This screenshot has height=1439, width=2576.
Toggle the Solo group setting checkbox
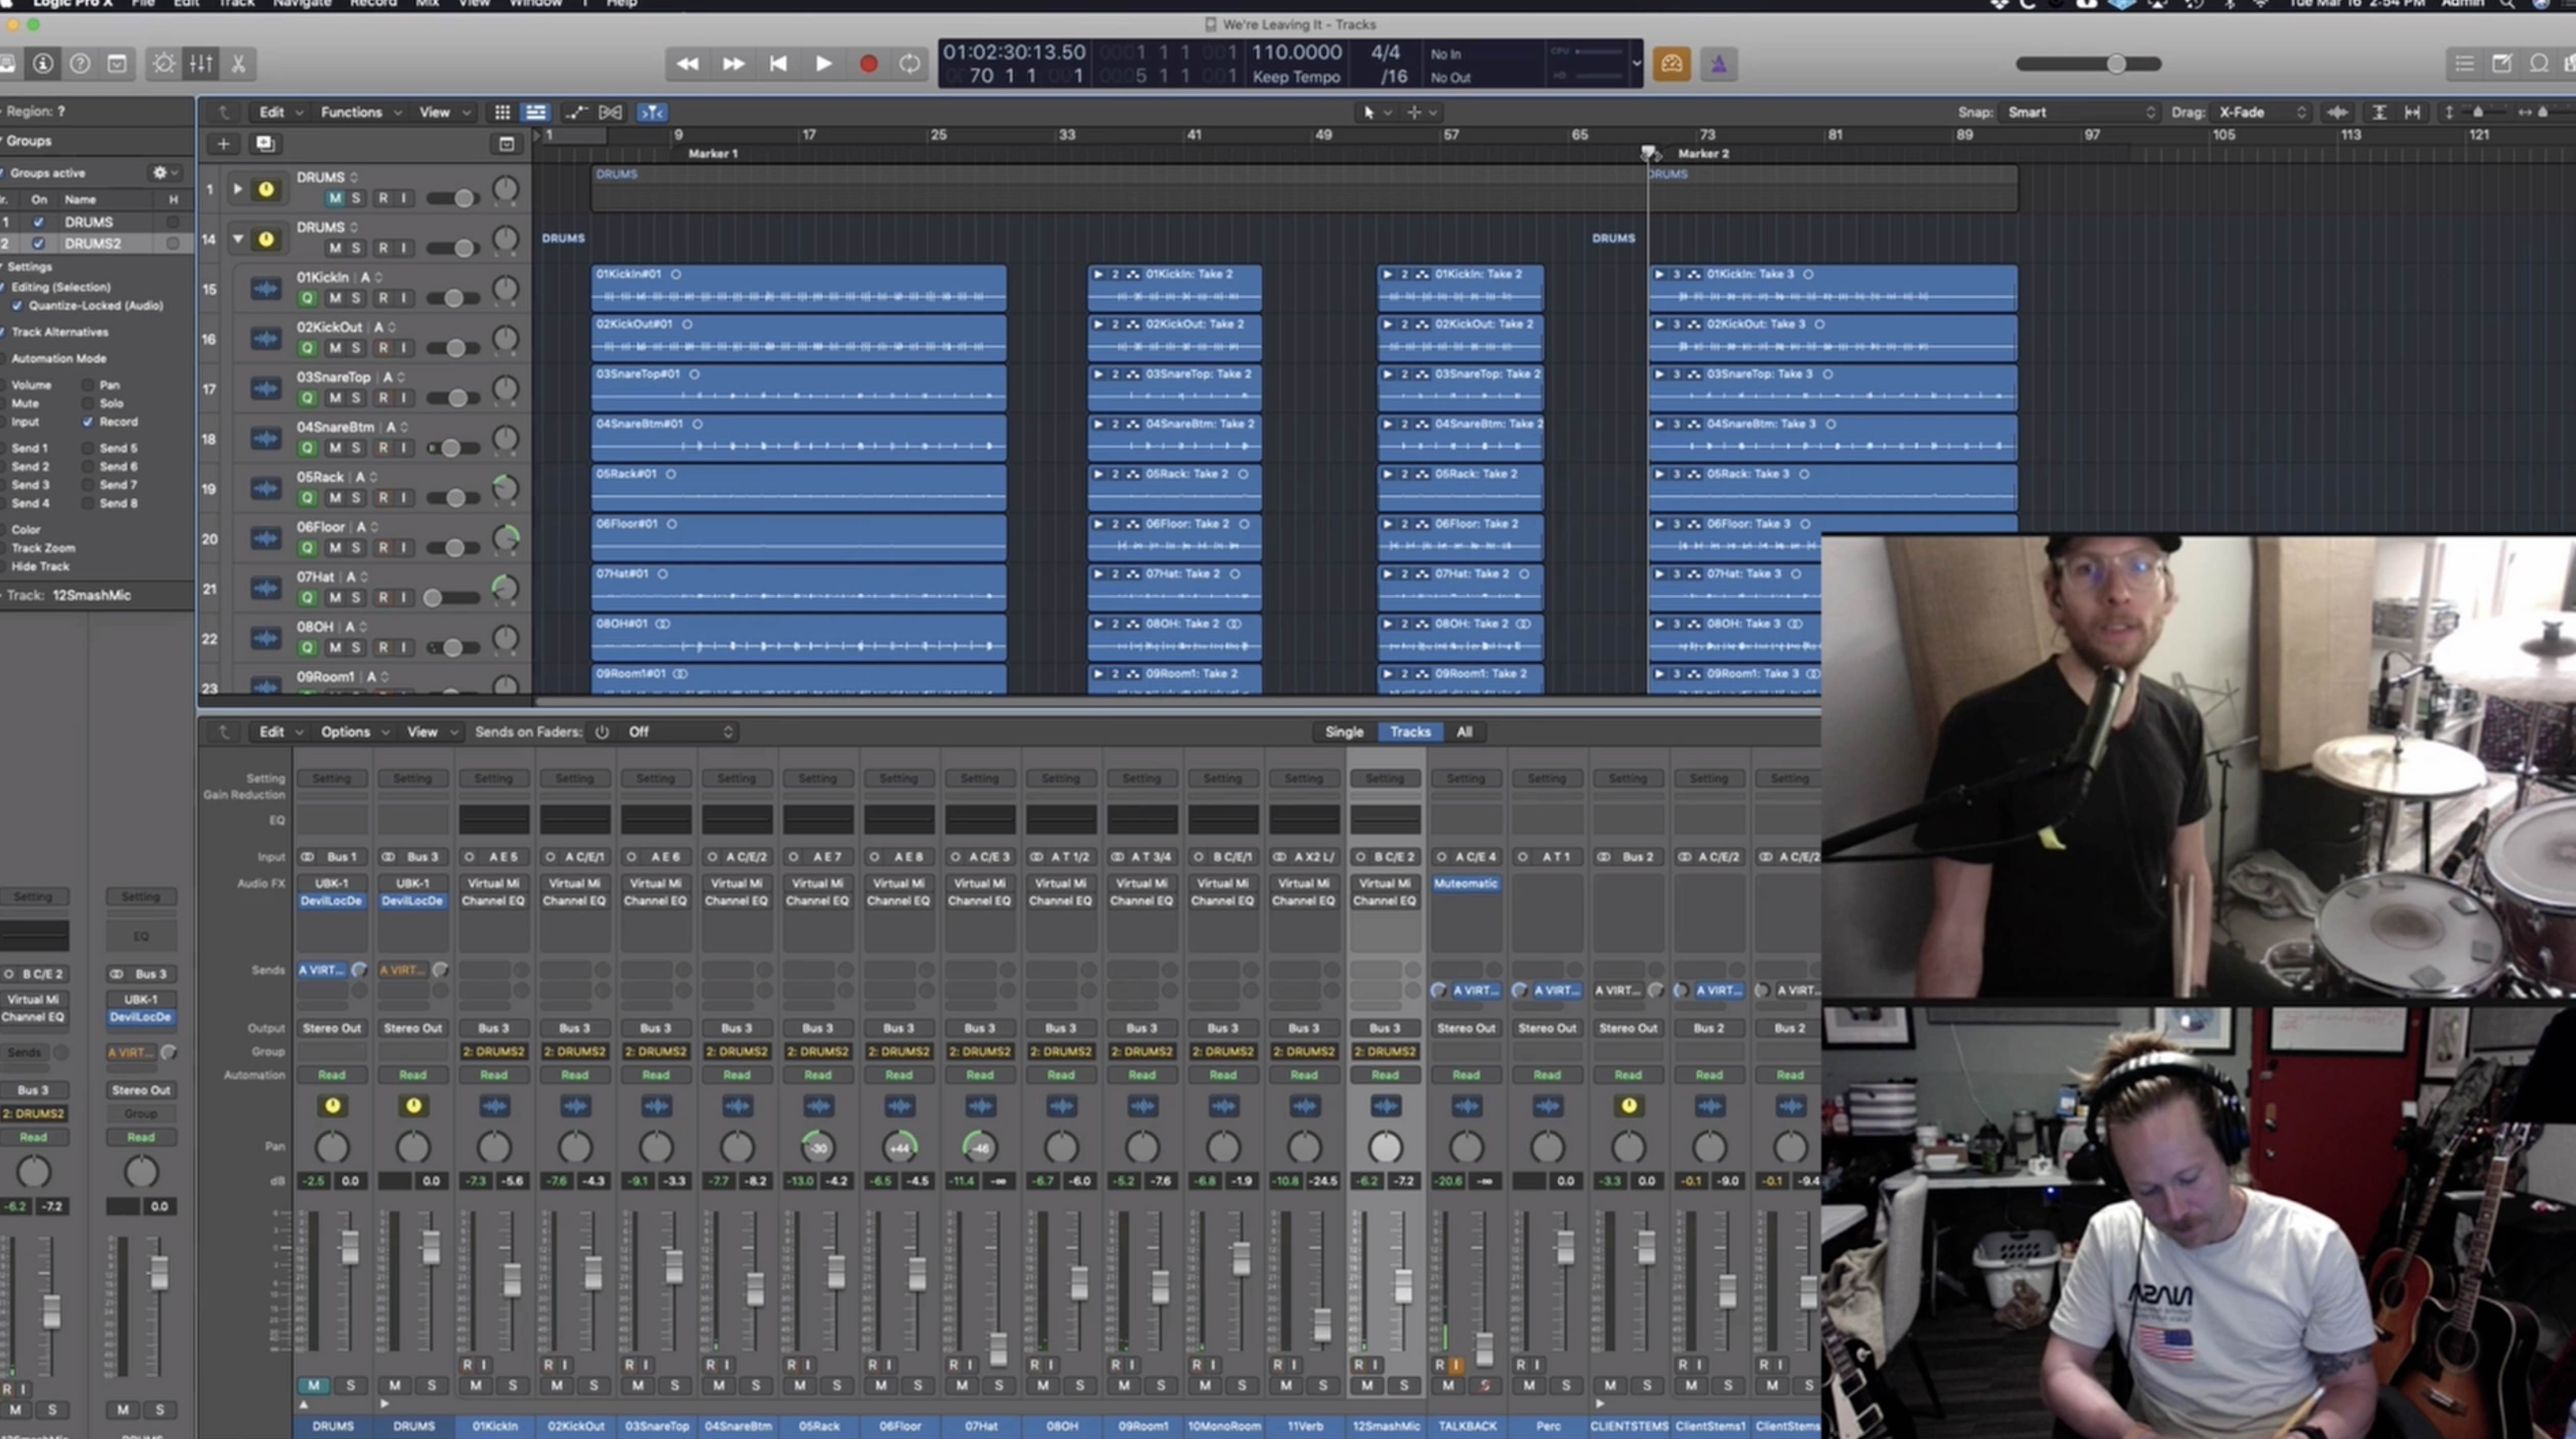(88, 403)
